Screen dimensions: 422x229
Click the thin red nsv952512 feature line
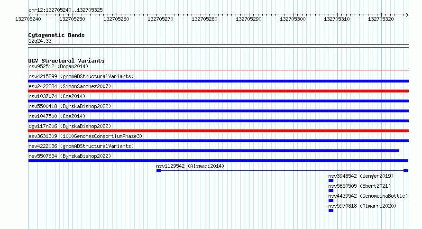coord(218,71)
